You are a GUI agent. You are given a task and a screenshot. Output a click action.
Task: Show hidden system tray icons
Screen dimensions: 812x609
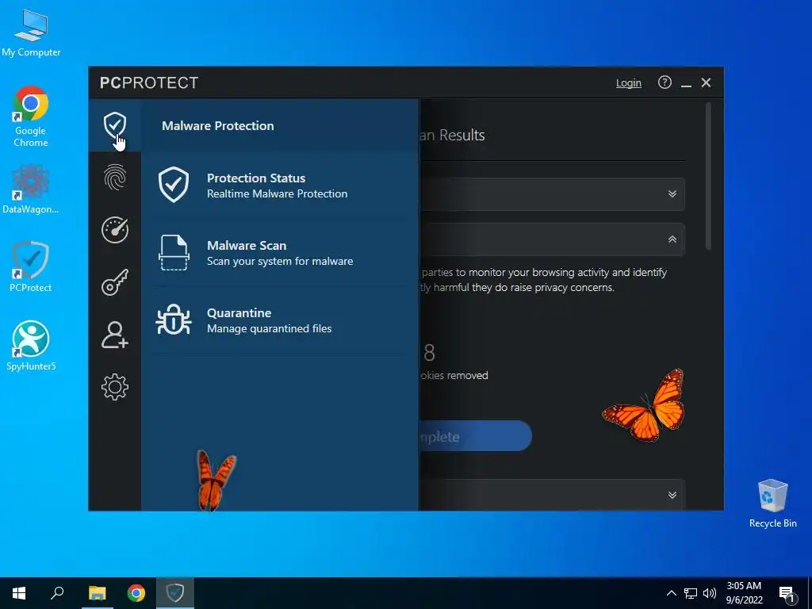click(671, 593)
